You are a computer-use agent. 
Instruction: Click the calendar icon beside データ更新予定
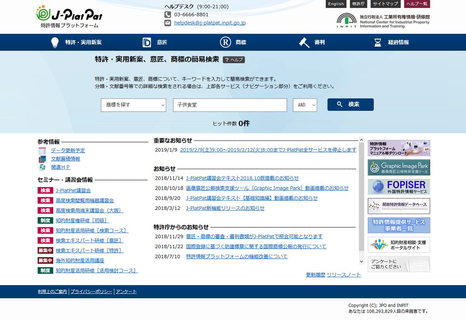pyautogui.click(x=42, y=150)
